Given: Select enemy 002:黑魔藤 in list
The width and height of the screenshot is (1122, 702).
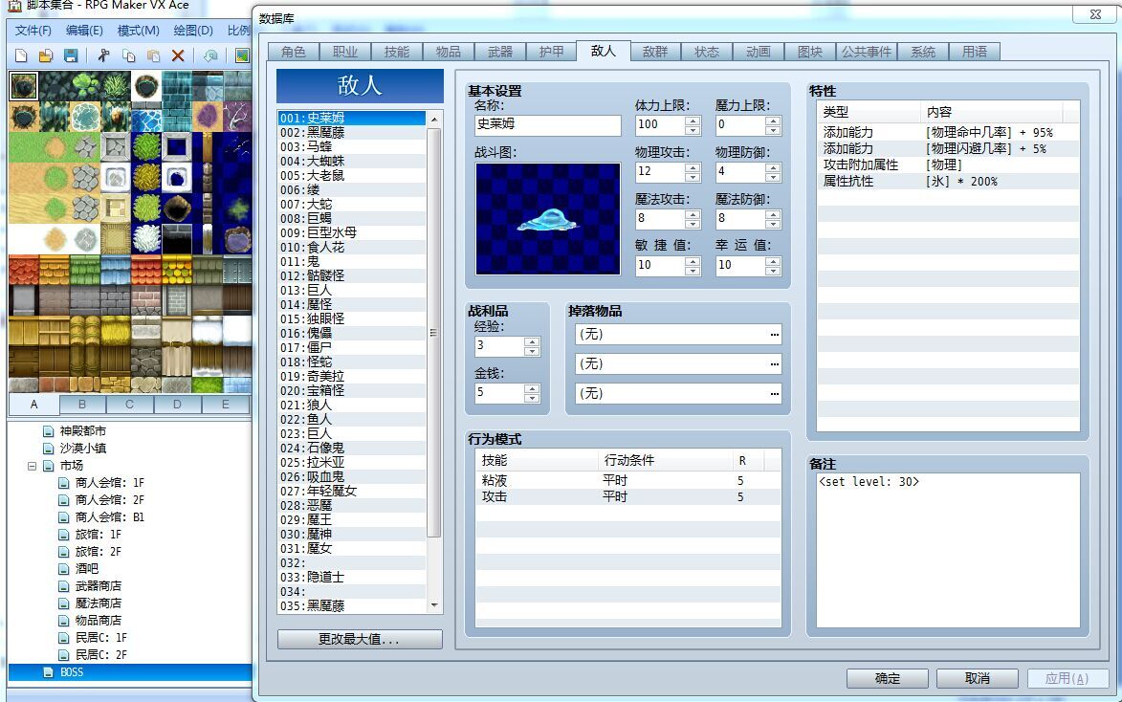Looking at the screenshot, I should click(351, 132).
